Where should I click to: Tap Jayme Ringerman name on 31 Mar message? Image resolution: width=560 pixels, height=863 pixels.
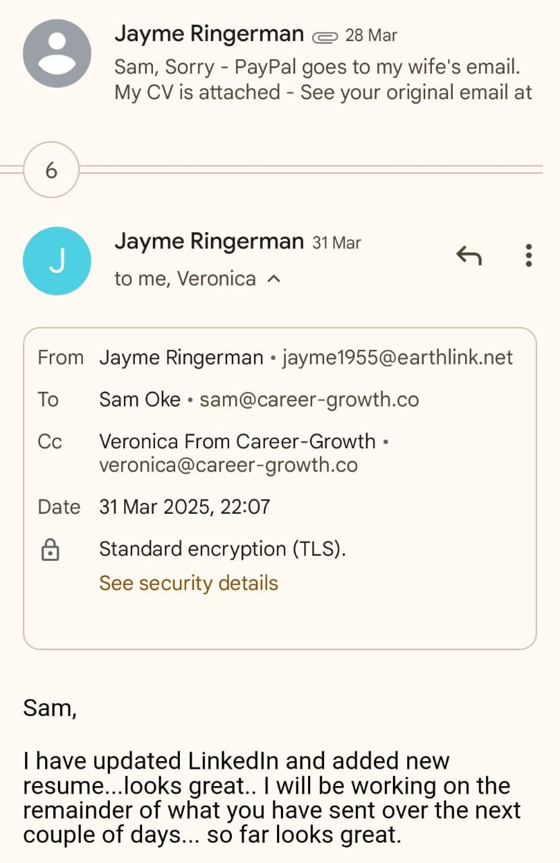pyautogui.click(x=209, y=241)
